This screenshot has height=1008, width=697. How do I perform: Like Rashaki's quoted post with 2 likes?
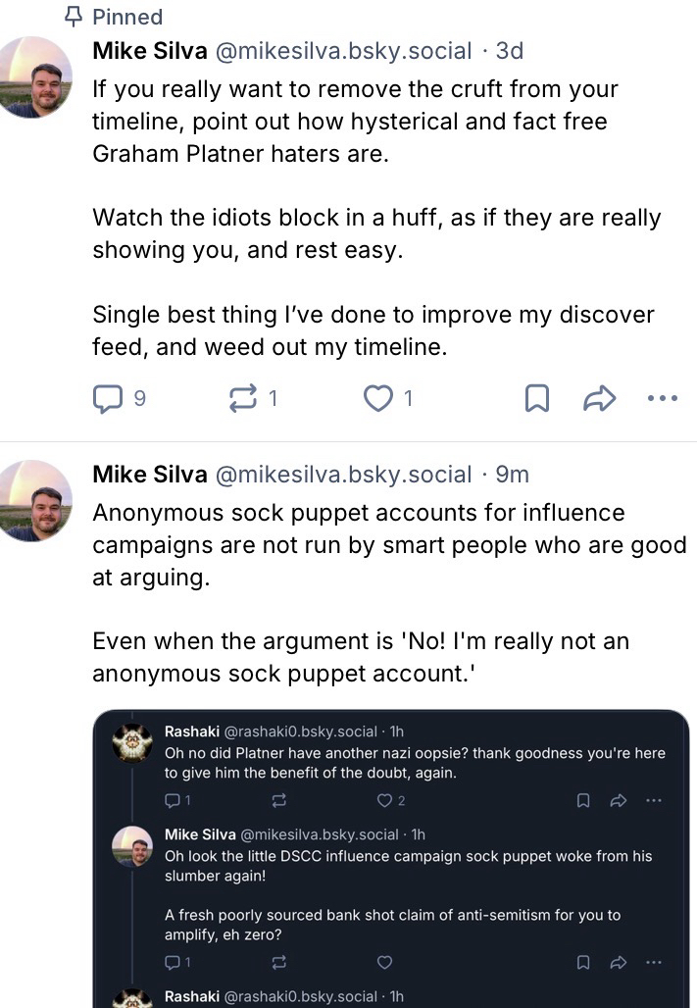point(385,801)
